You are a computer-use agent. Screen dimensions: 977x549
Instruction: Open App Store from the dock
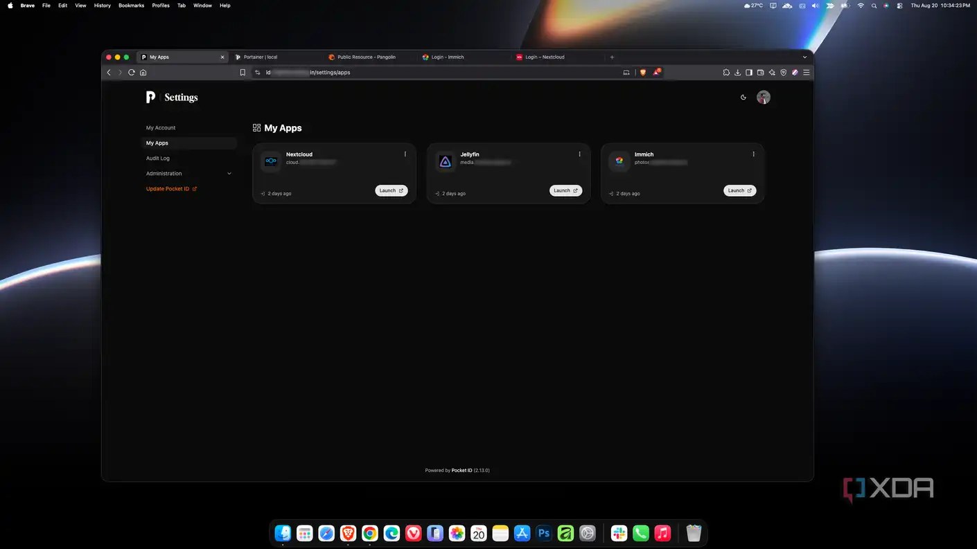(x=522, y=533)
